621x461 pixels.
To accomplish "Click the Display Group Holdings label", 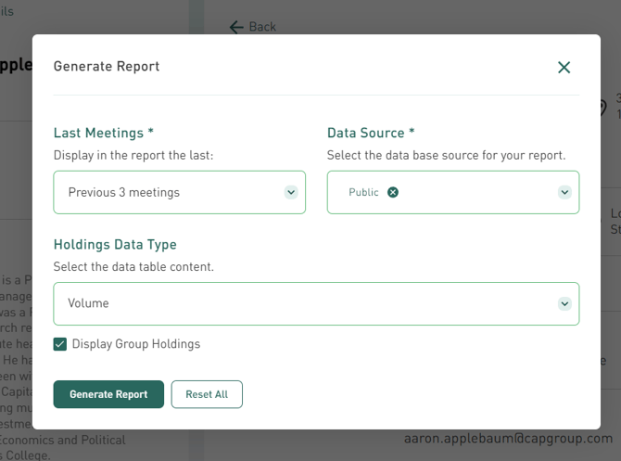I will point(136,344).
